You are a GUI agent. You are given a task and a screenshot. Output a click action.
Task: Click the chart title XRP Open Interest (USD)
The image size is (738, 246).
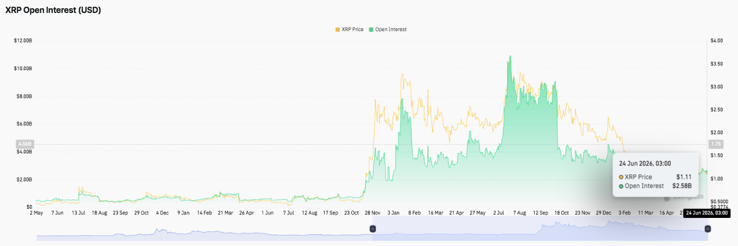(x=53, y=10)
